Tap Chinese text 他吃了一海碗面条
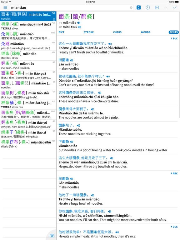The height and width of the screenshot is (240, 180). point(74,195)
